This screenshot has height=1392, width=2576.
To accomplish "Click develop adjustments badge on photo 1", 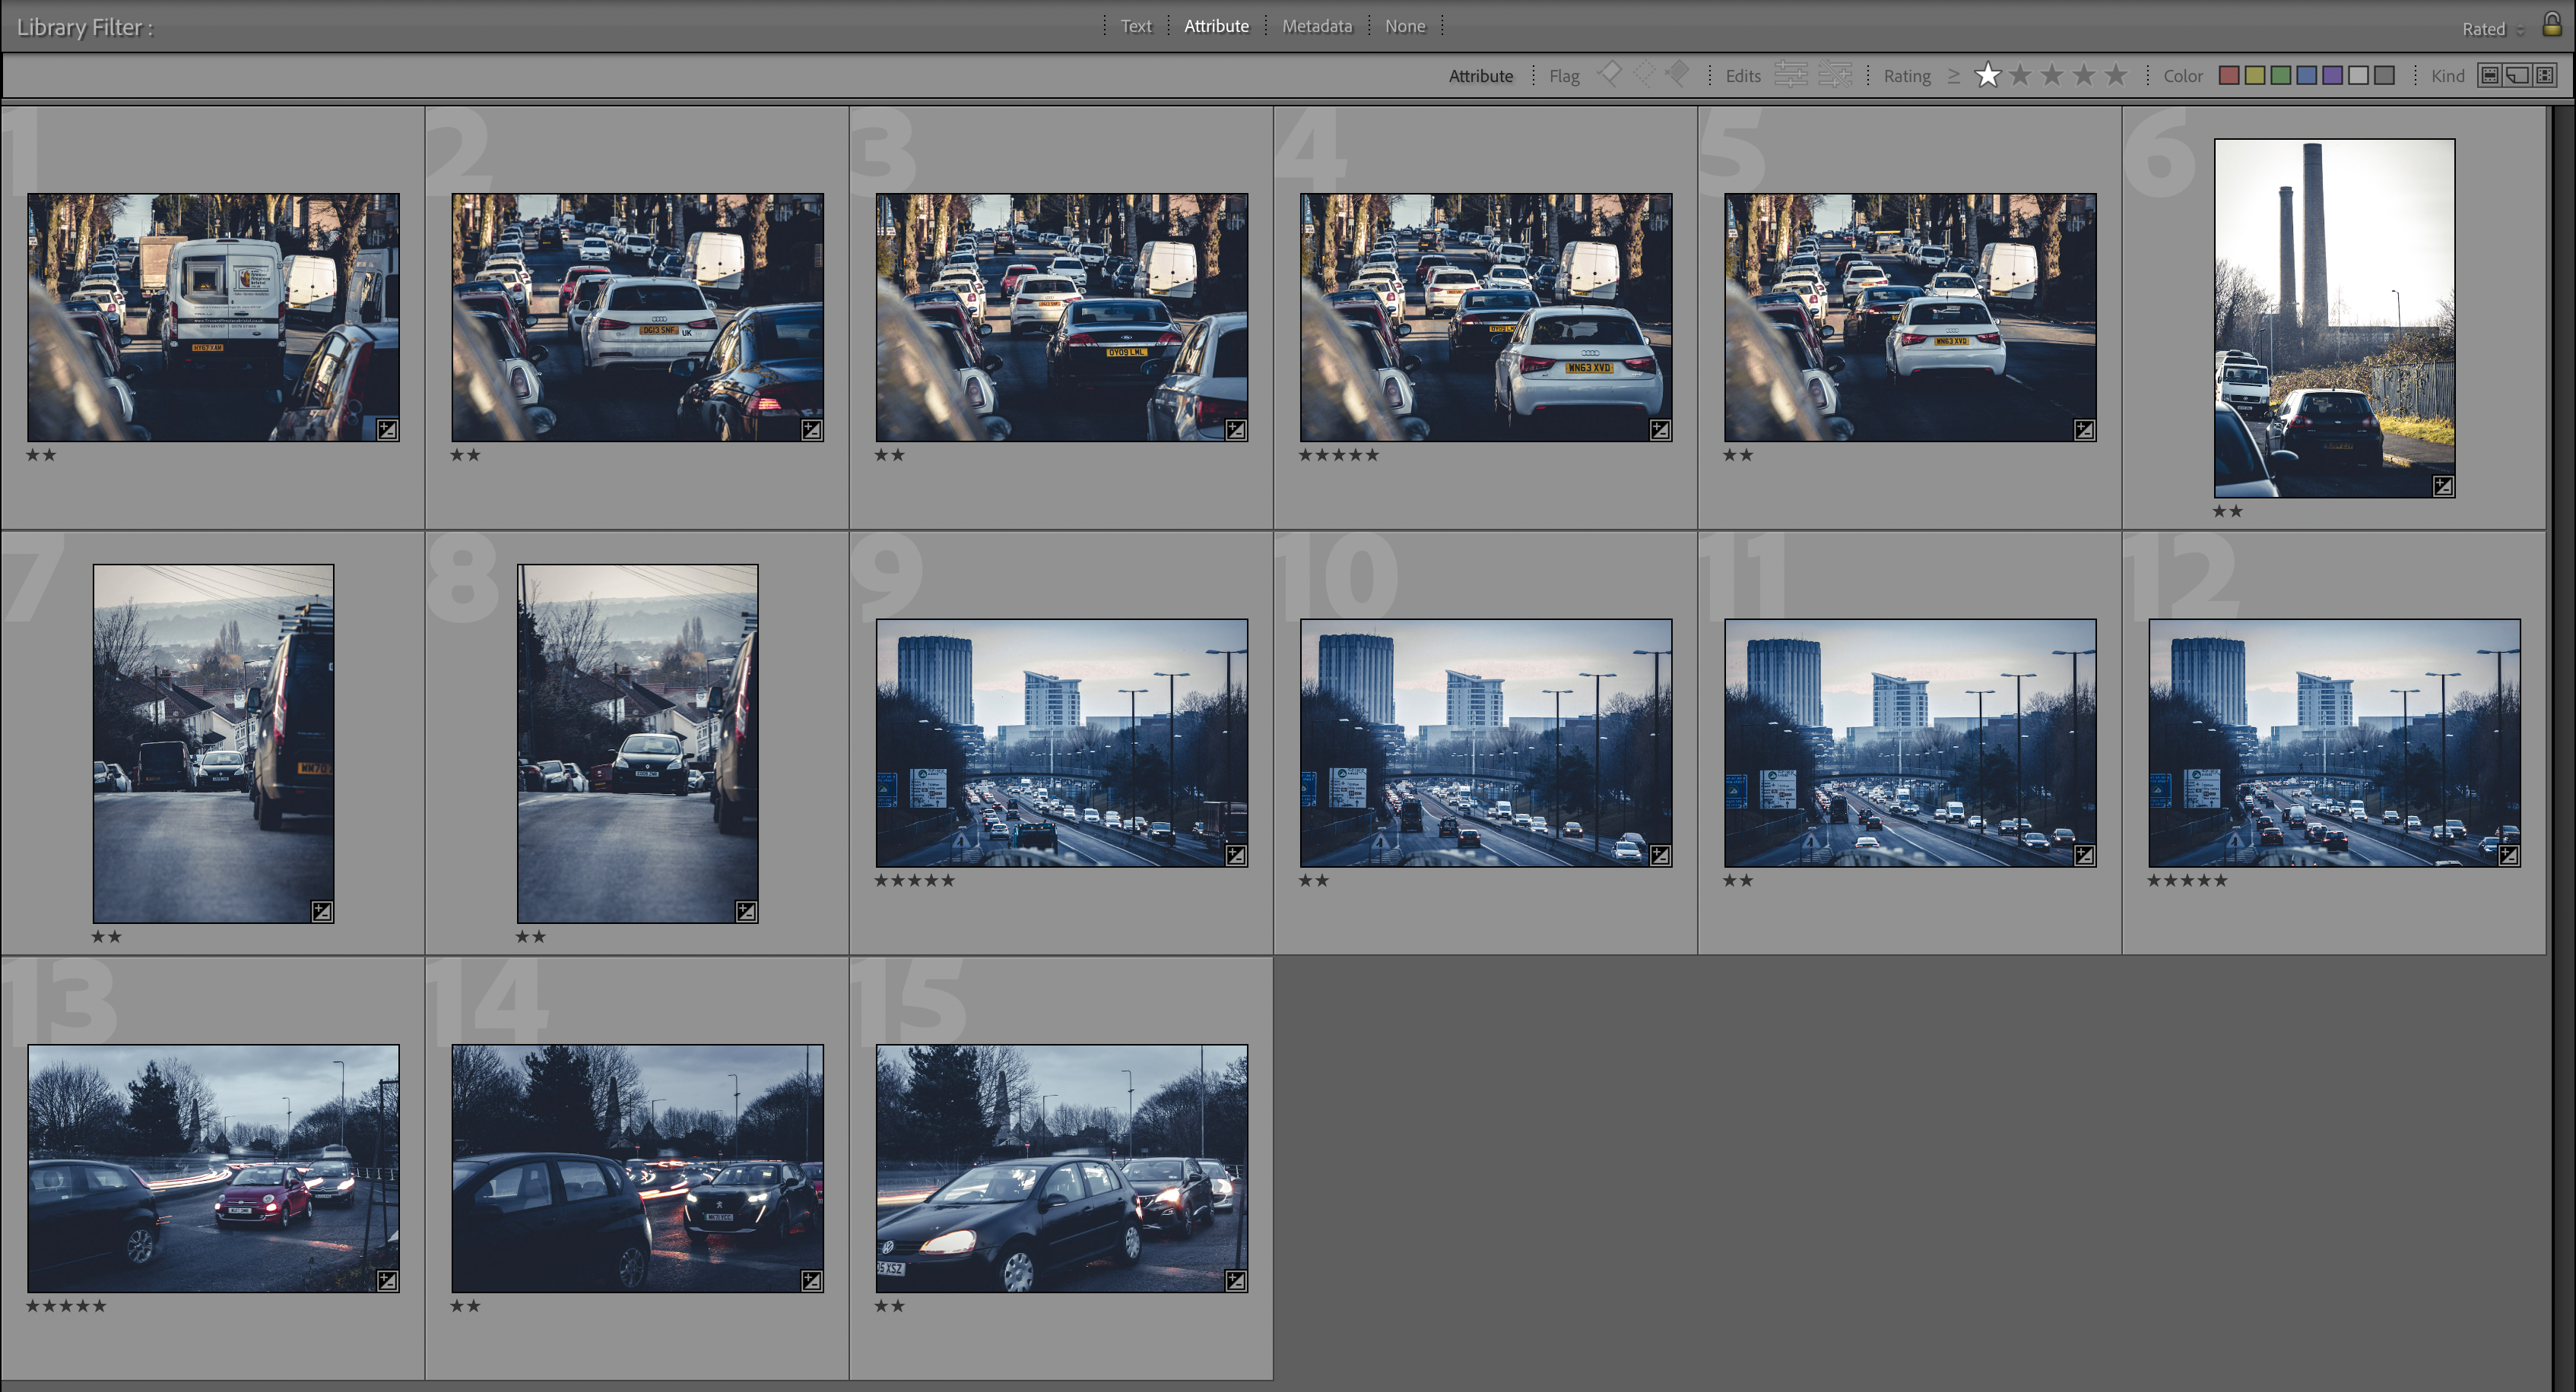I will pos(387,430).
